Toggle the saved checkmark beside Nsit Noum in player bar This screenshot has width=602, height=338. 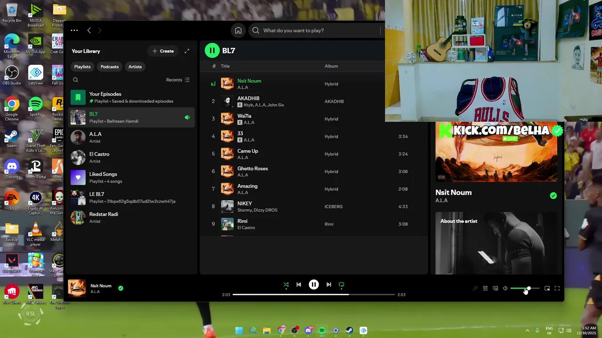tap(121, 288)
